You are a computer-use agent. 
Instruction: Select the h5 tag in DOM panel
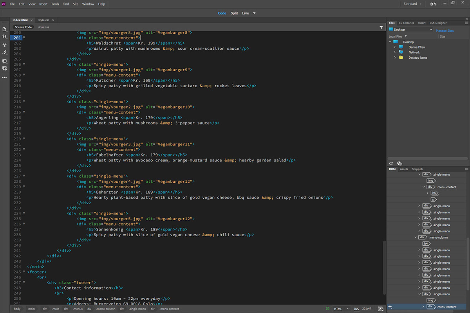coord(434,193)
